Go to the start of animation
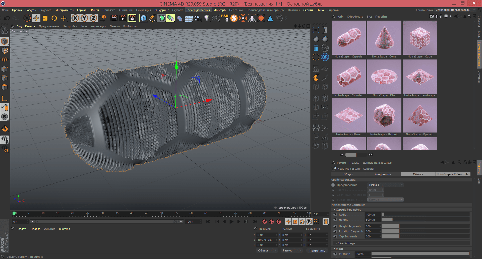This screenshot has width=482, height=259. (208, 222)
